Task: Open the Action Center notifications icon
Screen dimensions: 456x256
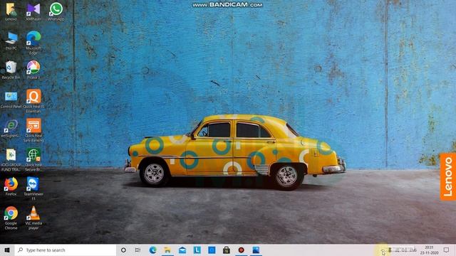Action: point(447,250)
